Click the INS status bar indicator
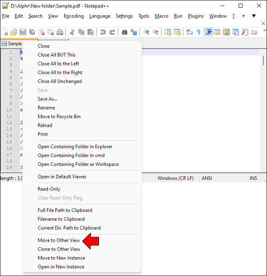 [x=254, y=178]
